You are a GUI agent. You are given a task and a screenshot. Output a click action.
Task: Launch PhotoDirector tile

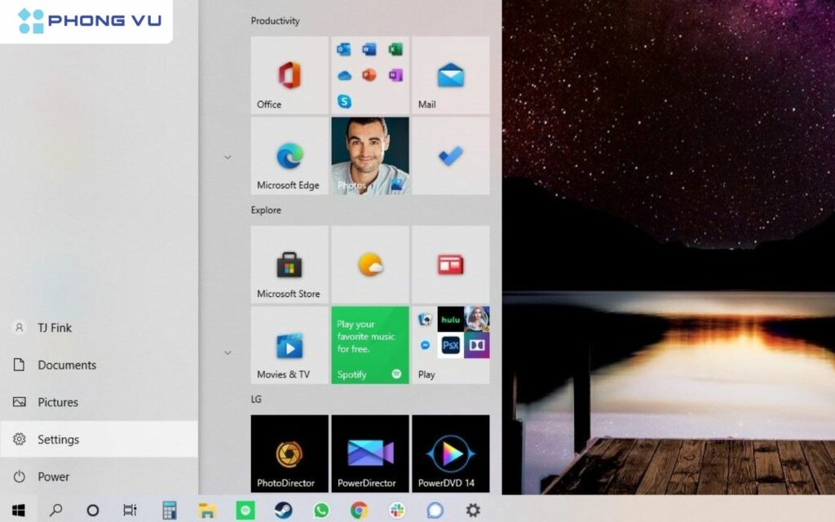click(x=289, y=453)
